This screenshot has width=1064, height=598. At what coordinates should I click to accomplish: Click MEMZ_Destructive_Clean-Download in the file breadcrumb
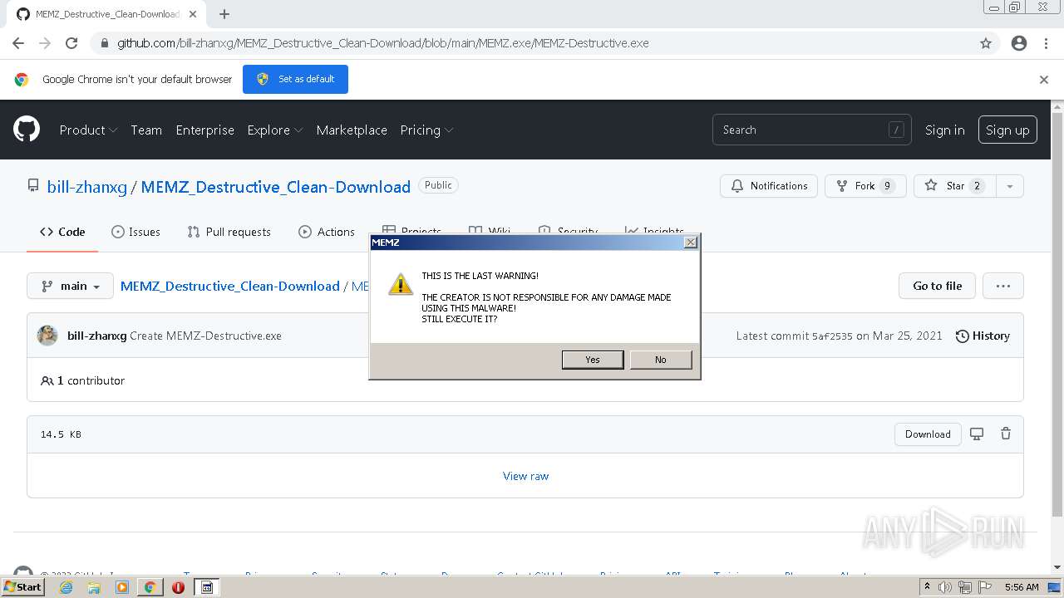[230, 286]
